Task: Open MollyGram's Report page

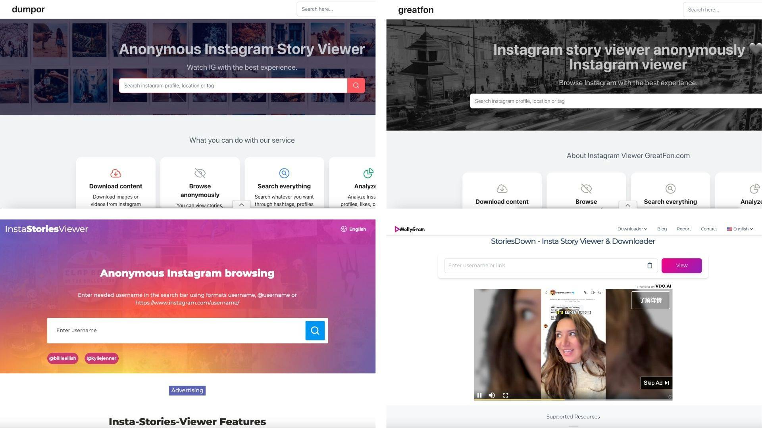Action: (x=684, y=229)
